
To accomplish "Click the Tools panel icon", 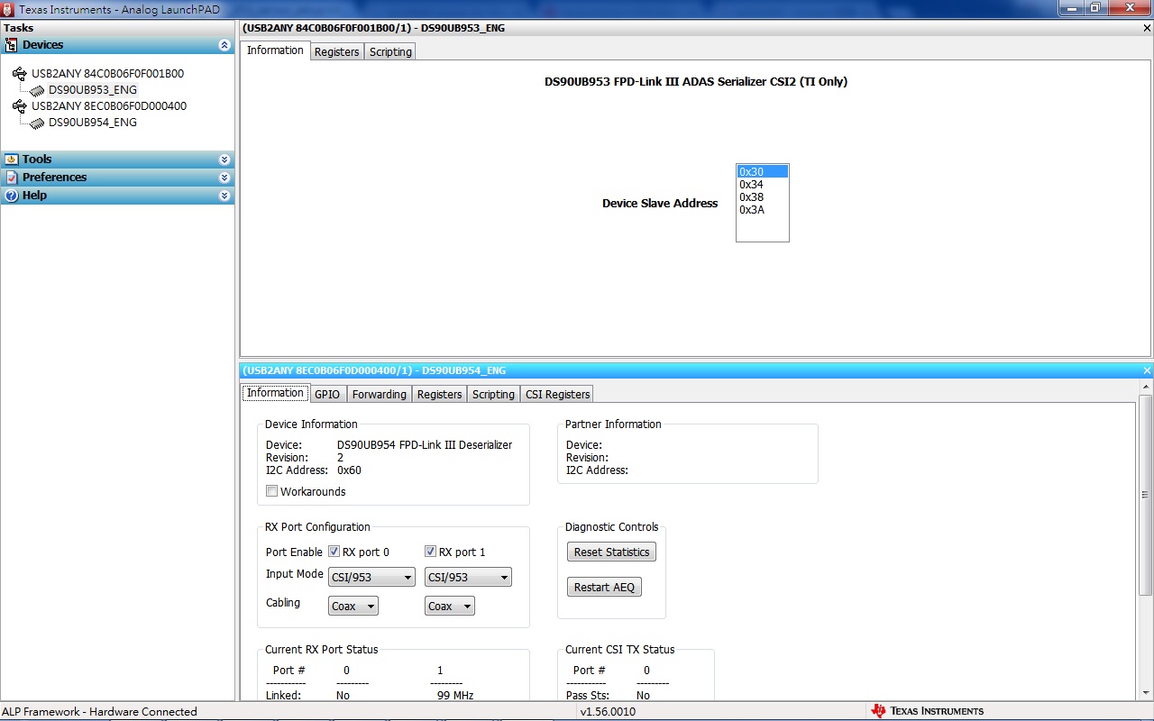I will click(x=12, y=160).
